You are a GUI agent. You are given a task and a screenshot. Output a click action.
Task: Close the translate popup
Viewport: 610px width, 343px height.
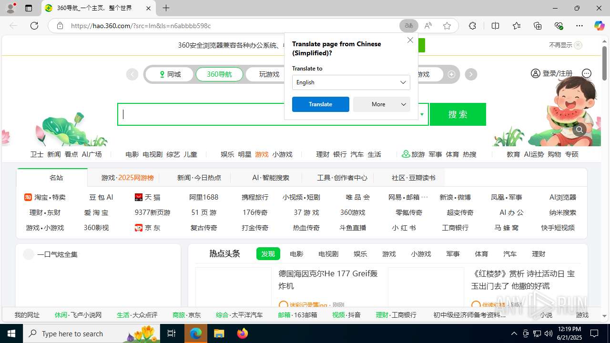click(410, 40)
